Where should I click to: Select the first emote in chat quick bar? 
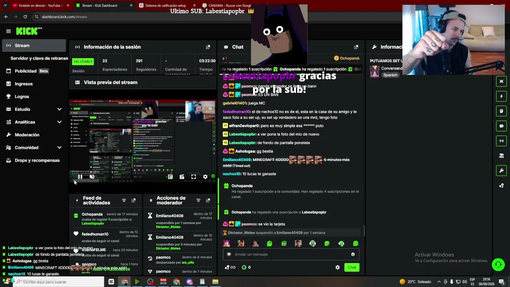point(226,244)
